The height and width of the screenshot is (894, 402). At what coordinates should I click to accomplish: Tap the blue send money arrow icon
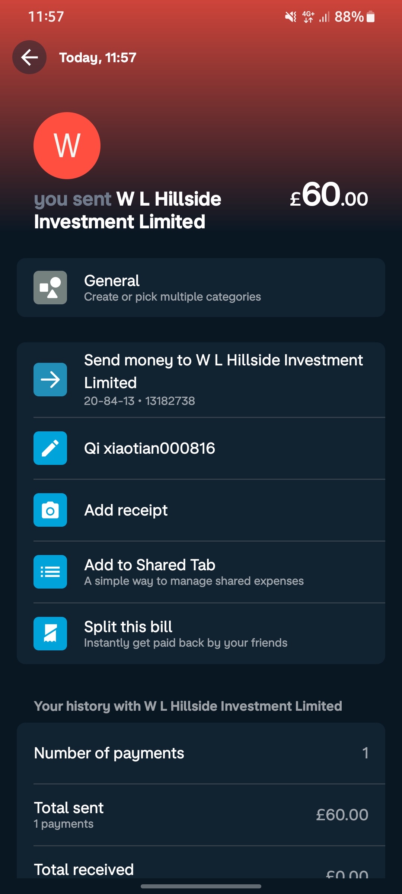50,380
